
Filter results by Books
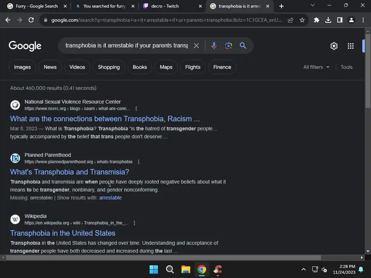(140, 67)
